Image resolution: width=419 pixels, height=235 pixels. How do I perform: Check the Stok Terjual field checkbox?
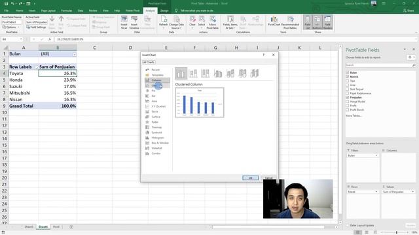348,89
